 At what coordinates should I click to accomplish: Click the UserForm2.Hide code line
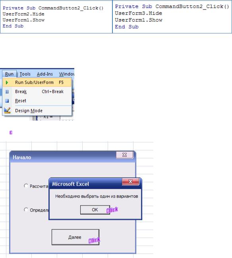[23, 14]
